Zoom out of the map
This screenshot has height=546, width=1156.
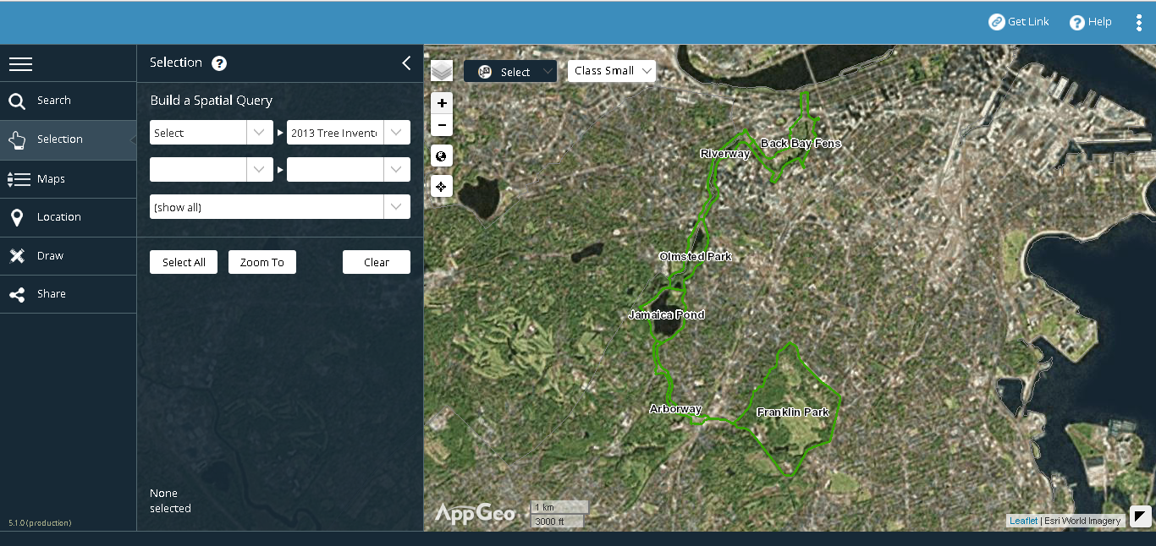click(442, 126)
